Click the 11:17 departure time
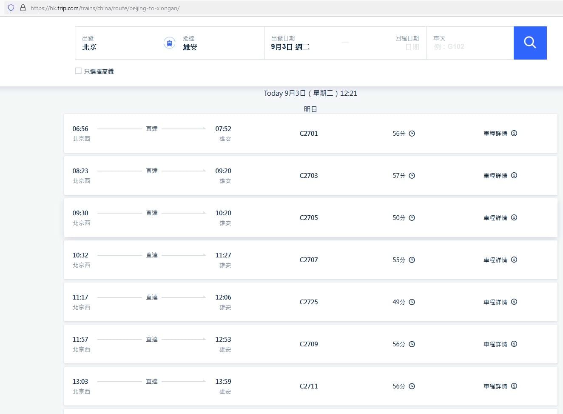 (x=80, y=297)
